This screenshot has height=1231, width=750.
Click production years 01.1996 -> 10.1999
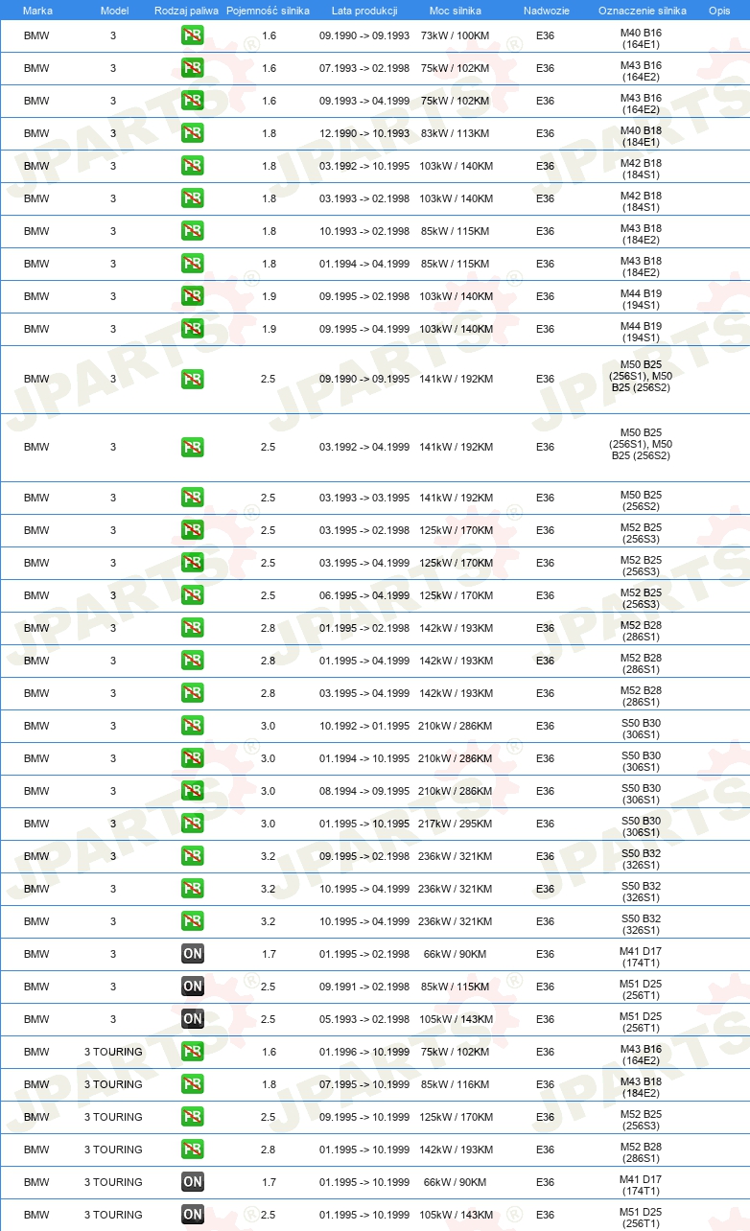tap(364, 1053)
